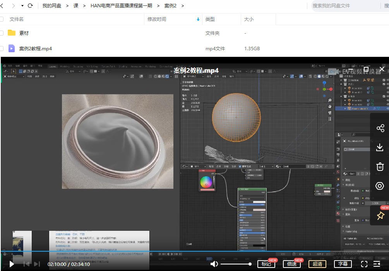
Task: Click the pin icon with the NEW badge
Action: point(380,216)
